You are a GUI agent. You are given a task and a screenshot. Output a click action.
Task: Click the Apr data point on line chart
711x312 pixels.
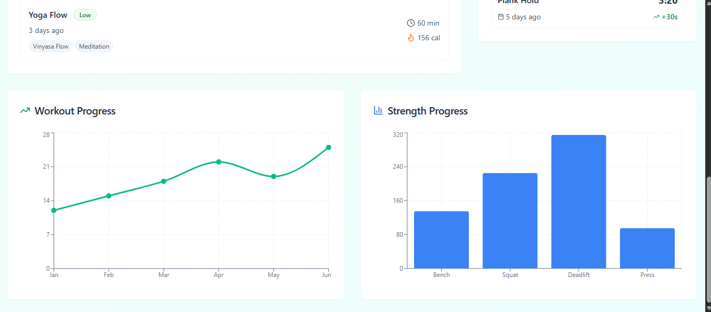(219, 162)
